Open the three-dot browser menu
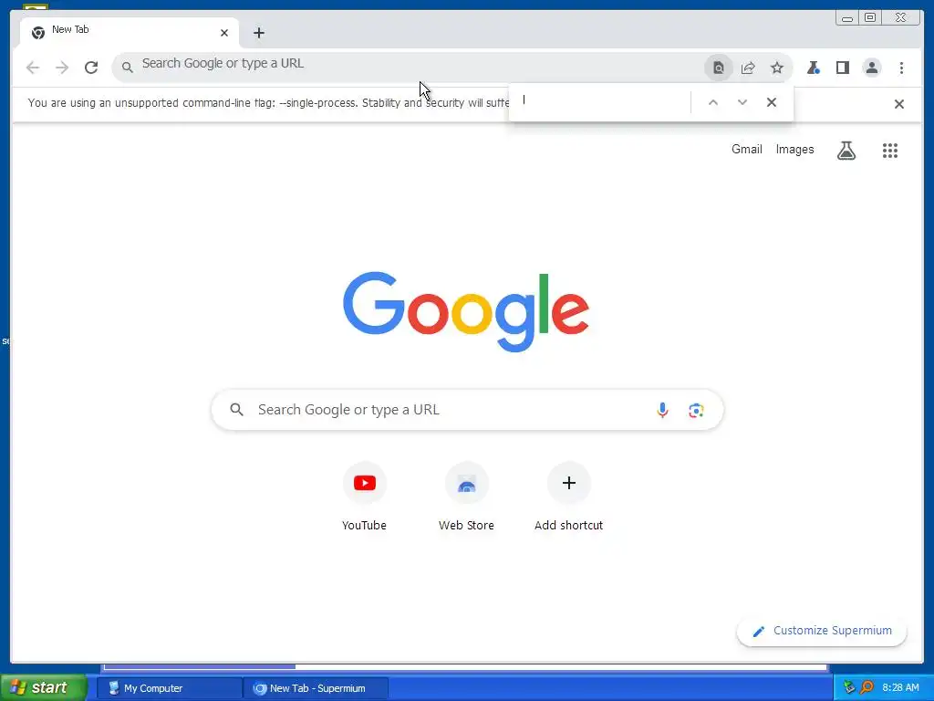Screen dimensions: 934x701 click(x=901, y=68)
